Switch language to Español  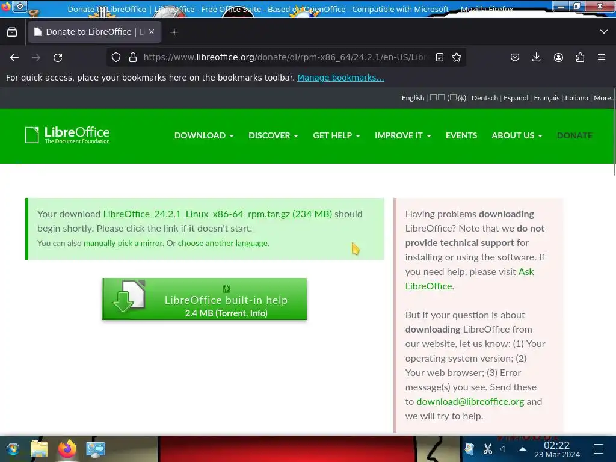tap(516, 98)
